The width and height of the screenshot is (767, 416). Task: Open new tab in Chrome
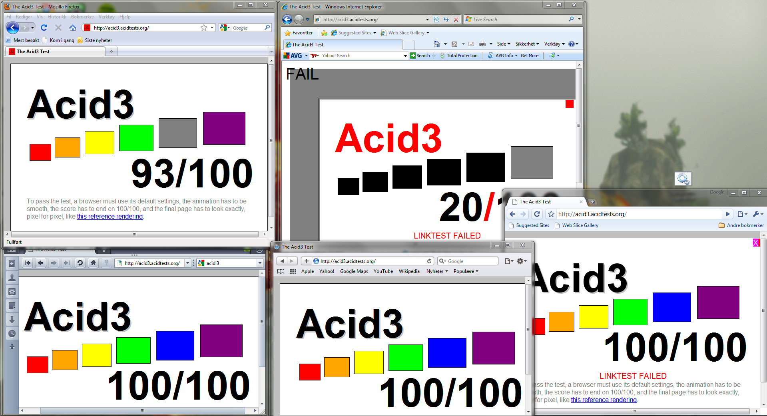pyautogui.click(x=593, y=202)
